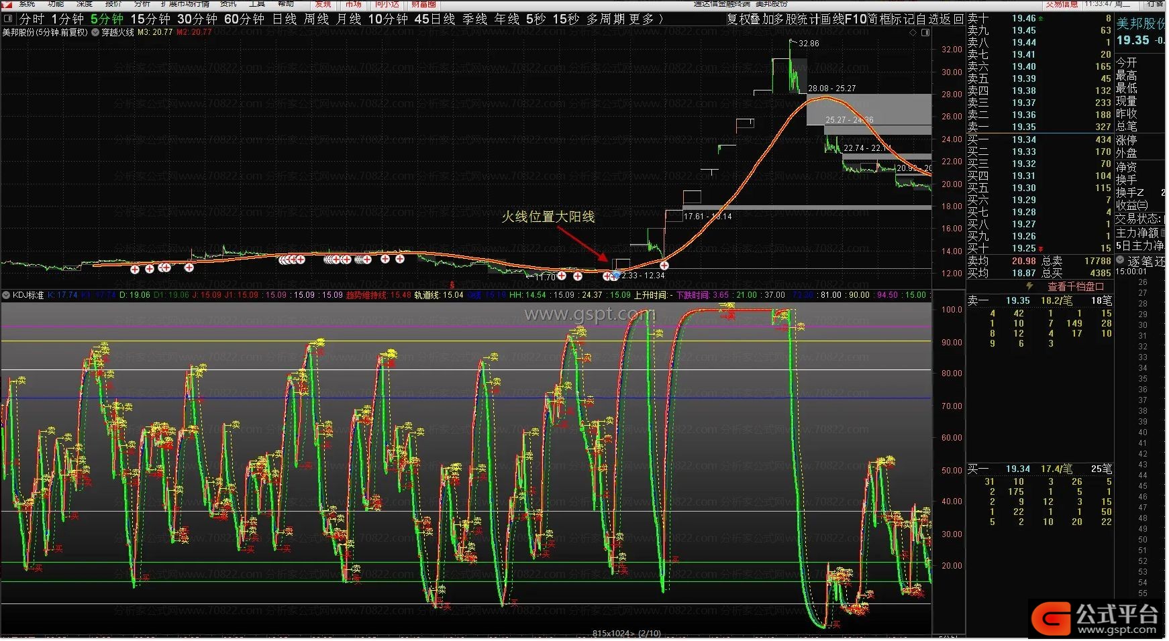Click 复权 adjustment button

[x=738, y=19]
